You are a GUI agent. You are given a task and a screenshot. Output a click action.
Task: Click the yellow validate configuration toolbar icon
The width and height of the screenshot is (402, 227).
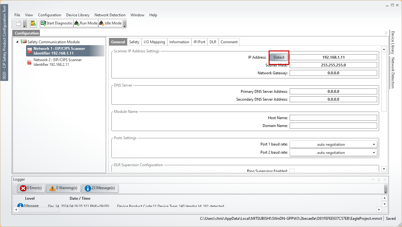coord(33,23)
